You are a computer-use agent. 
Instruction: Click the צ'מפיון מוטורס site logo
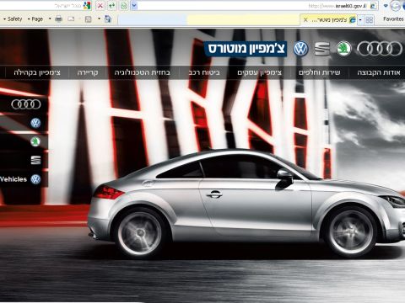(x=246, y=49)
